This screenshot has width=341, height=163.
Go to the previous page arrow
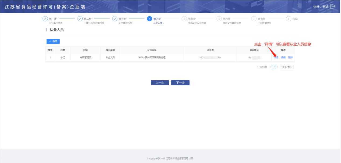pos(270,67)
